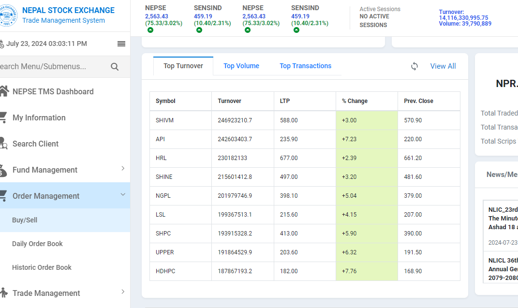Click the LTP column header
Viewport: 518px width, 308px height.
coord(305,101)
